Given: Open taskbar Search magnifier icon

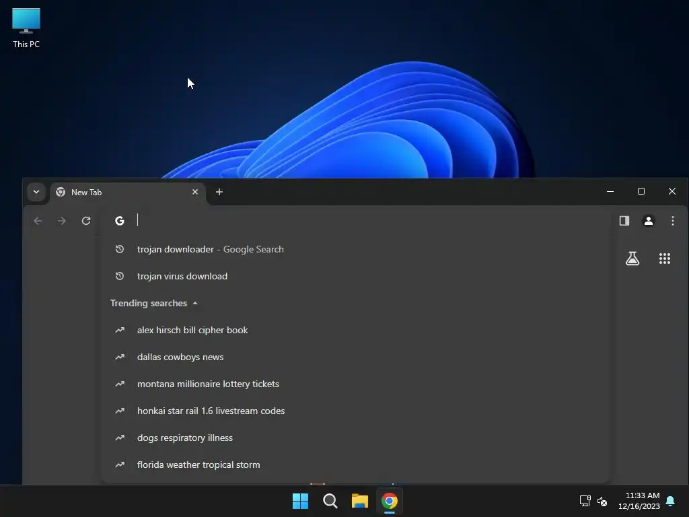Looking at the screenshot, I should click(330, 501).
